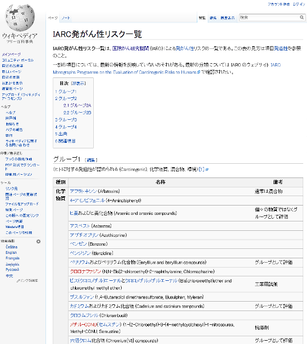
Task: Open ファイルをアップロード tools link
Action: tap(22, 204)
